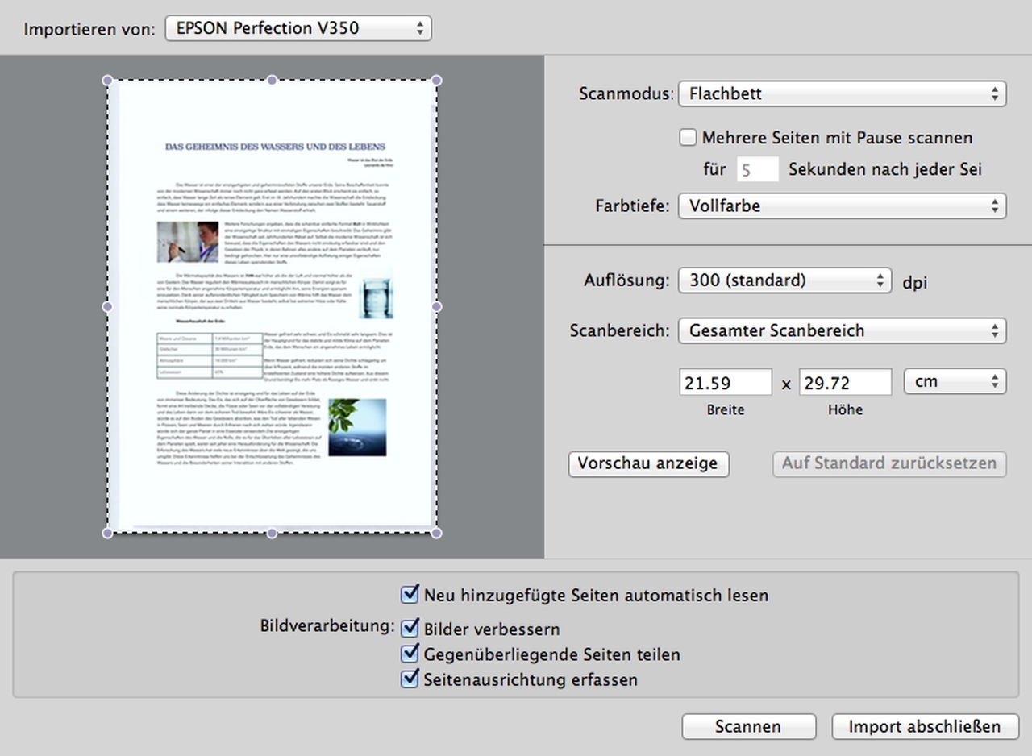Toggle 'Bilder verbessern' checkbox
Screen dimensions: 1032x756
coord(410,628)
